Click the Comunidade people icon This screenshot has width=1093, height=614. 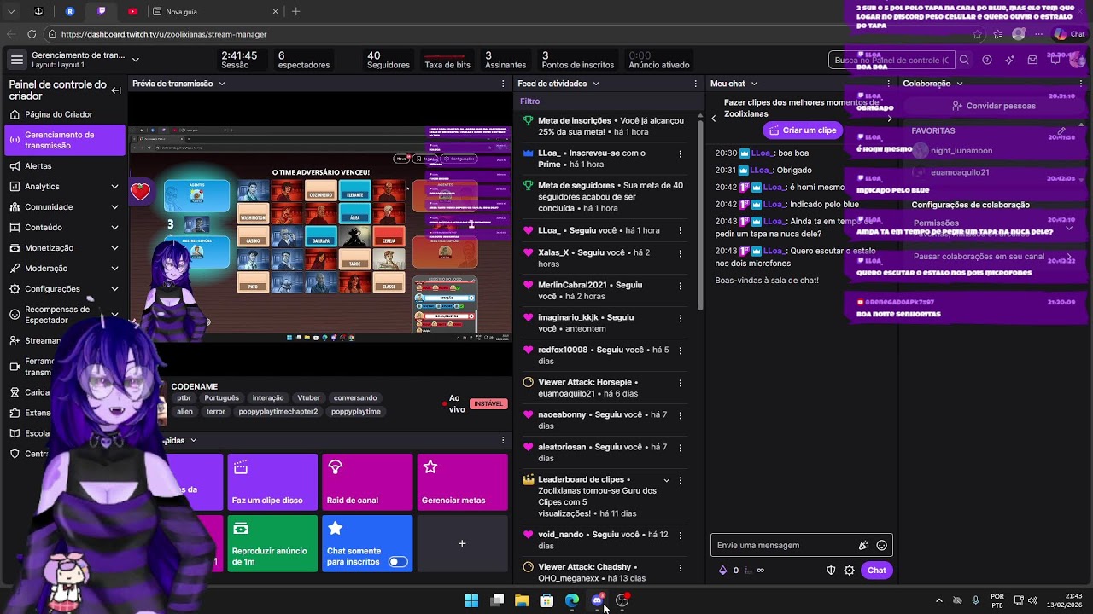pos(15,207)
